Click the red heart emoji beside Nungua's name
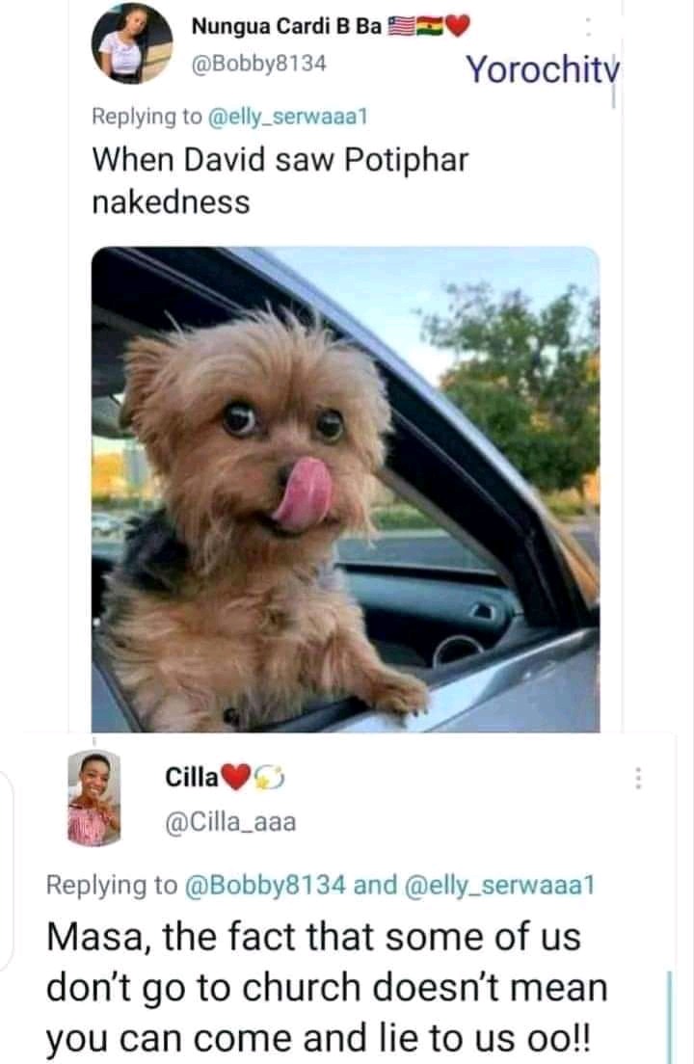Screen dimensions: 694x1064 point(457,26)
